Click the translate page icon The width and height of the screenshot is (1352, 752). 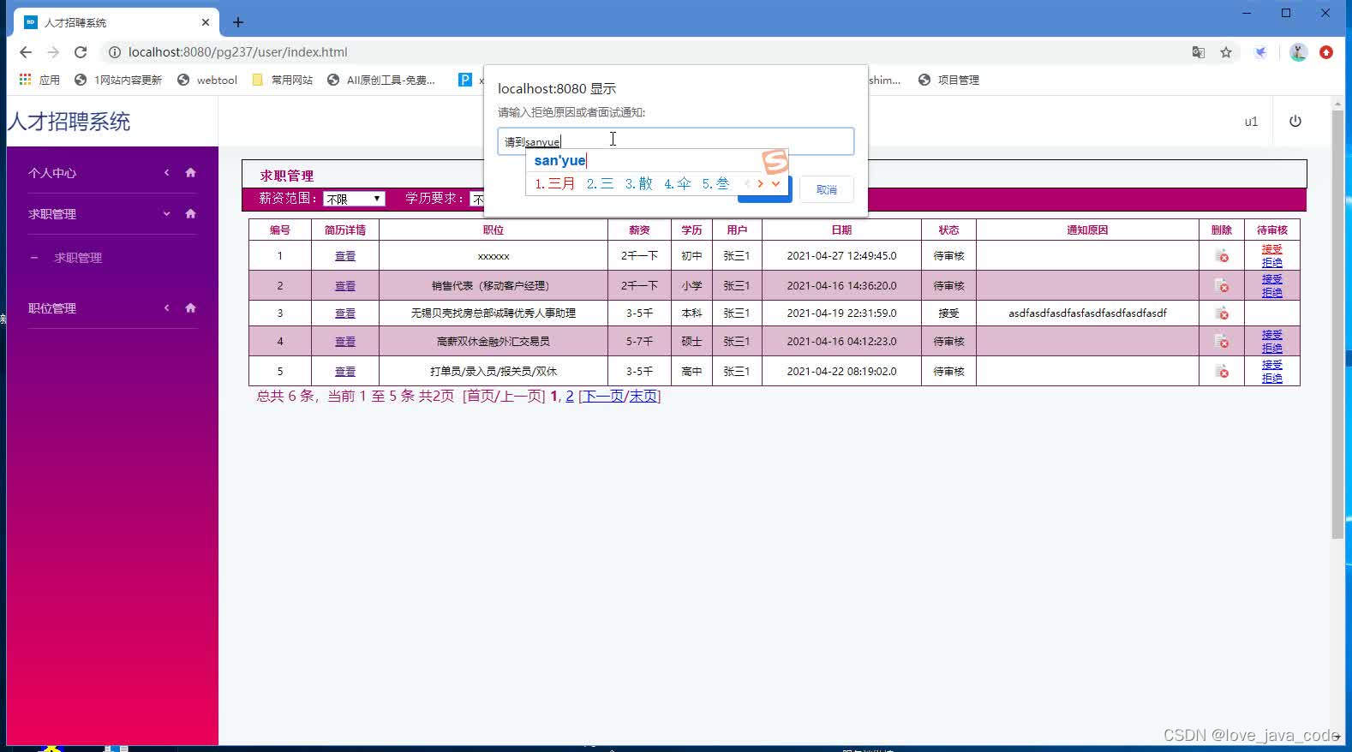(1199, 52)
